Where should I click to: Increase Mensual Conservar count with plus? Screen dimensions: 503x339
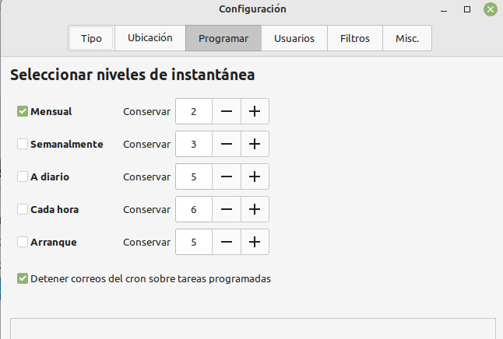(255, 111)
